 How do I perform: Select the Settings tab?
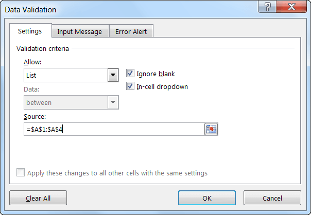[30, 31]
